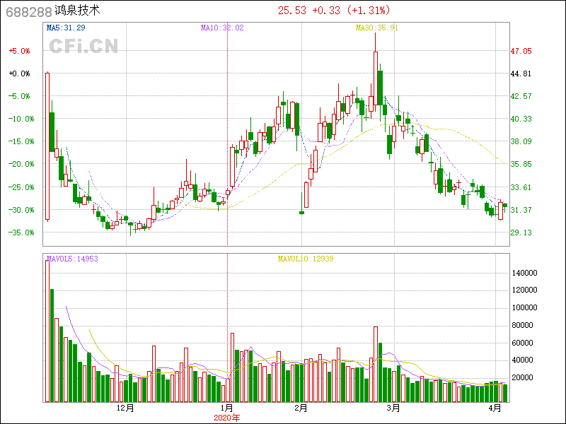Jump to the 2月 date marker
566x424 pixels.
tap(301, 408)
